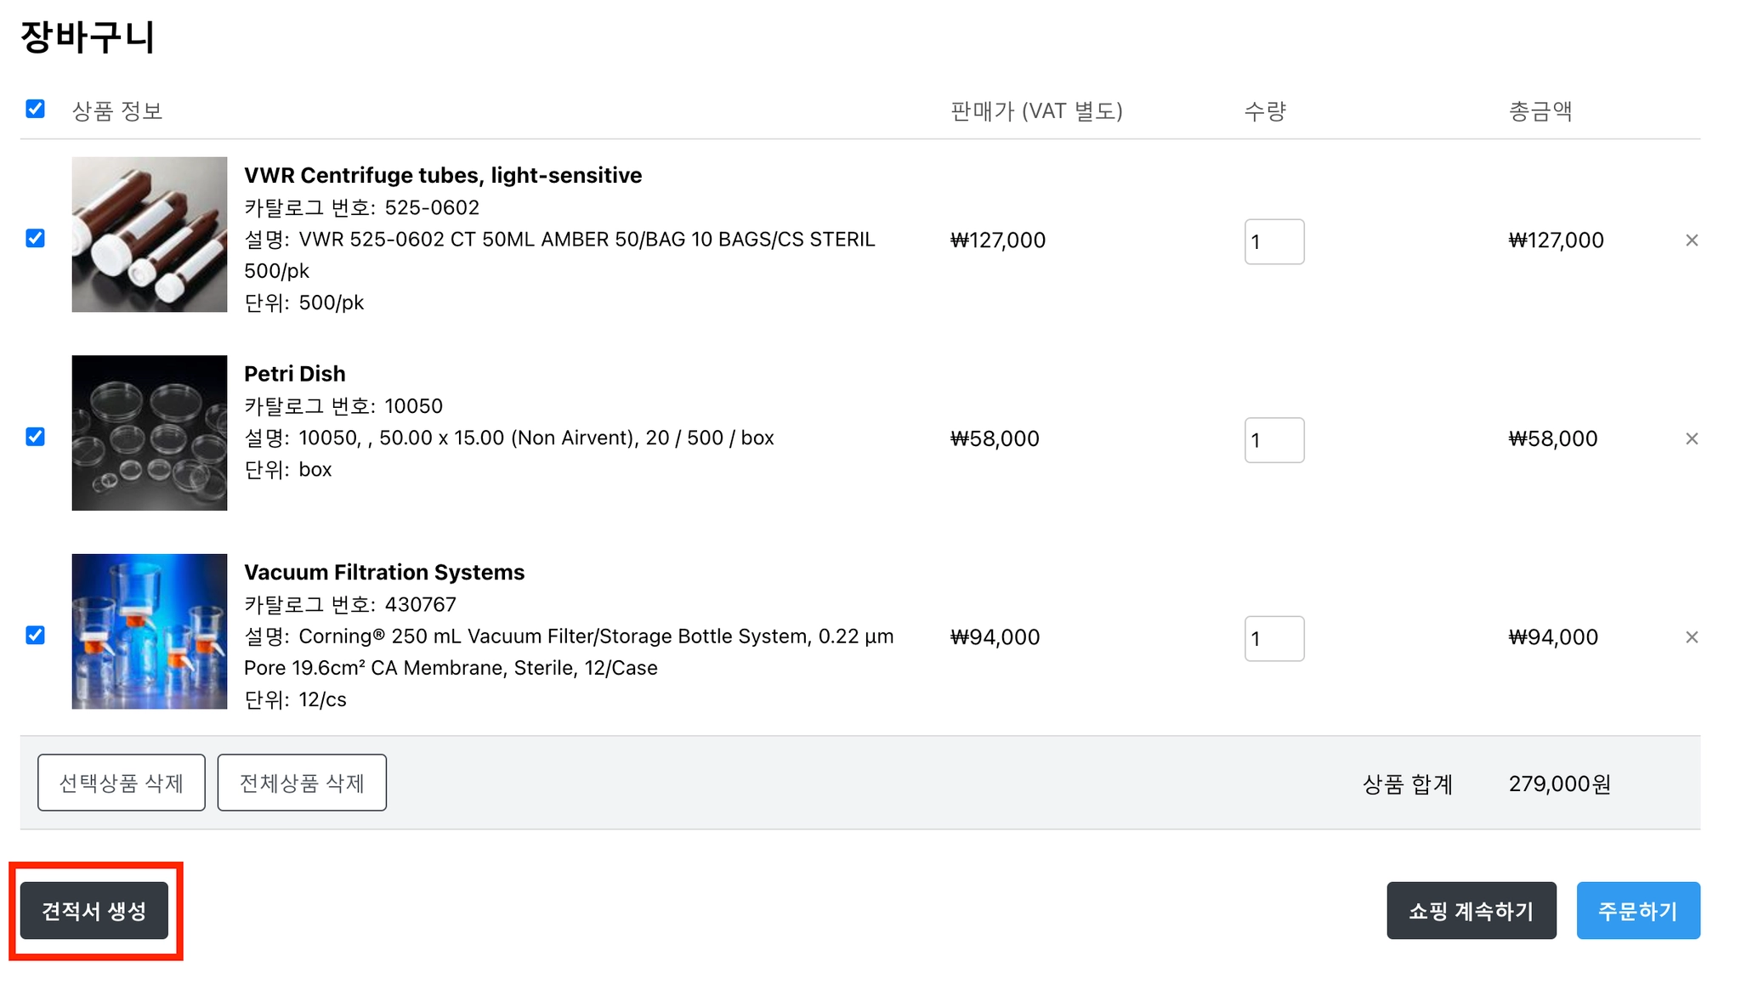Click the 단위: 12/cs unit text
Image resolution: width=1741 pixels, height=984 pixels.
296,699
